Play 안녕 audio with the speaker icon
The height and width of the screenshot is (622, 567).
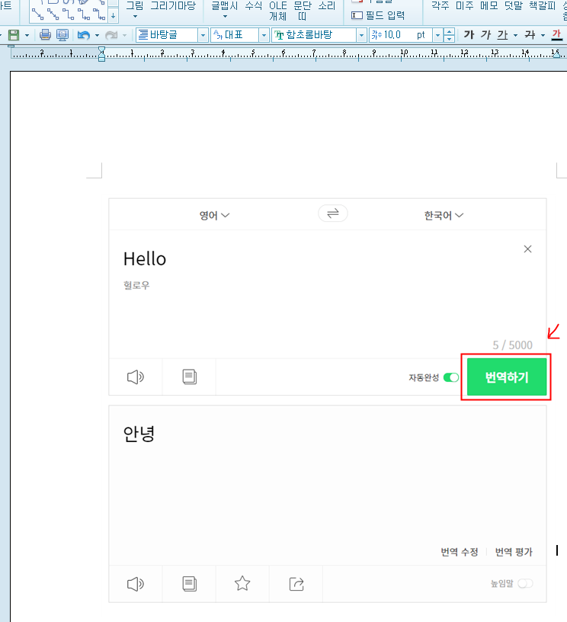(x=136, y=584)
